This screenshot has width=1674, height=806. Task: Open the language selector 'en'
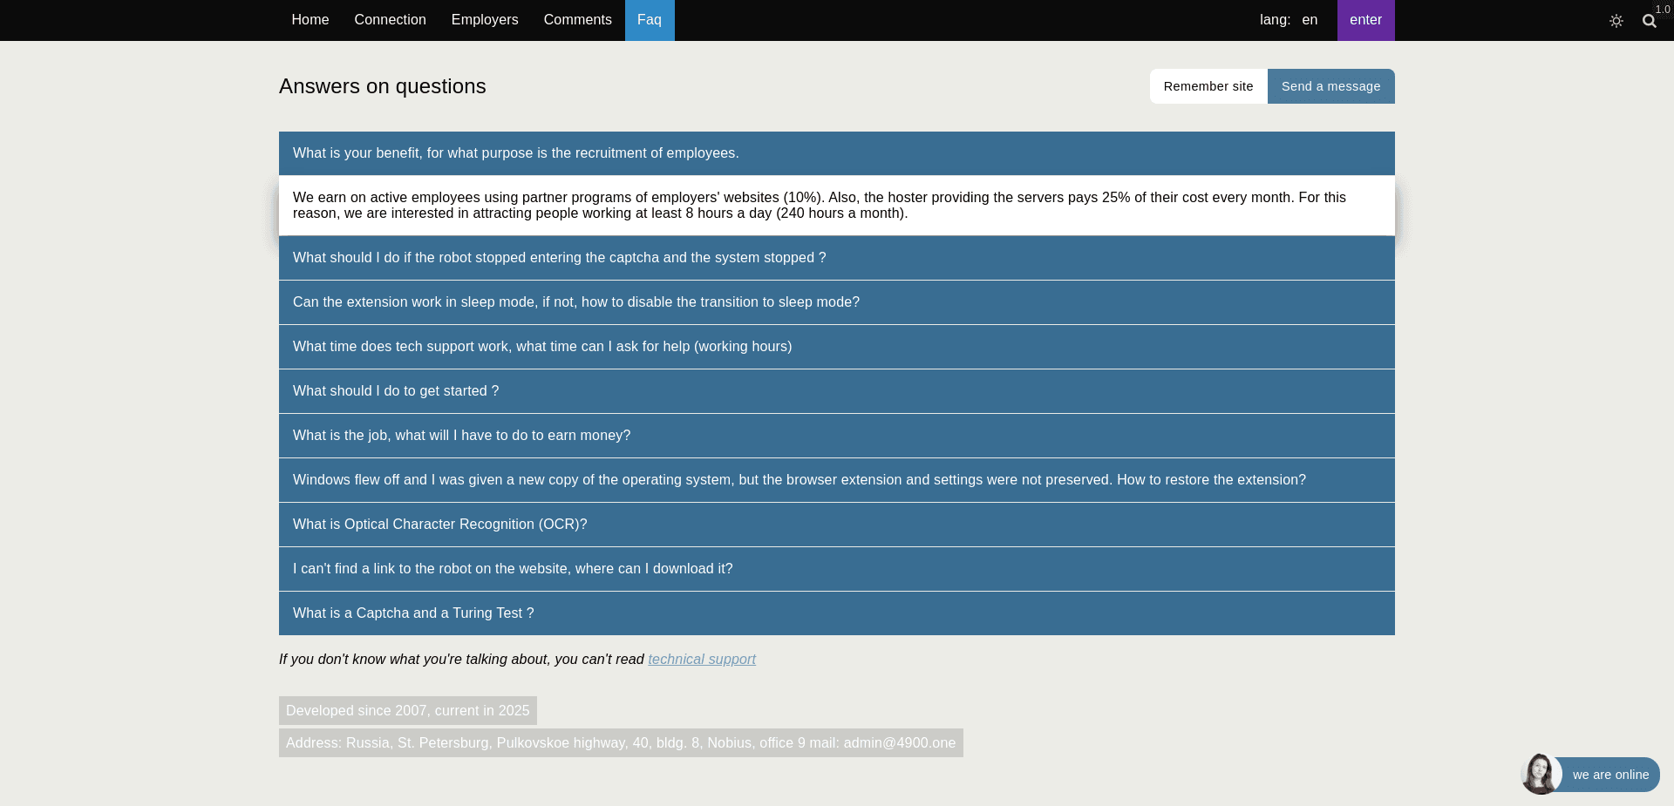click(x=1310, y=20)
